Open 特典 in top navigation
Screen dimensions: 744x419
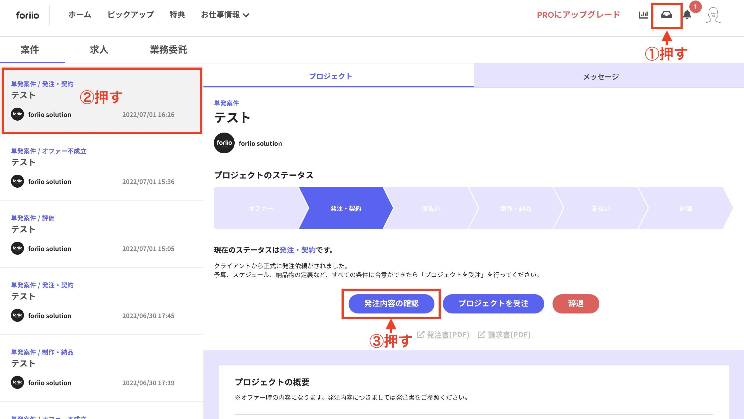click(x=177, y=15)
